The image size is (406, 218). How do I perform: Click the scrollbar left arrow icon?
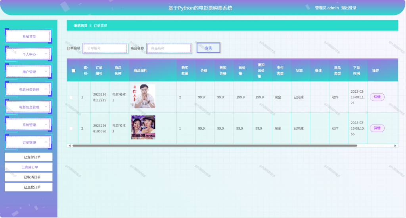(70, 145)
